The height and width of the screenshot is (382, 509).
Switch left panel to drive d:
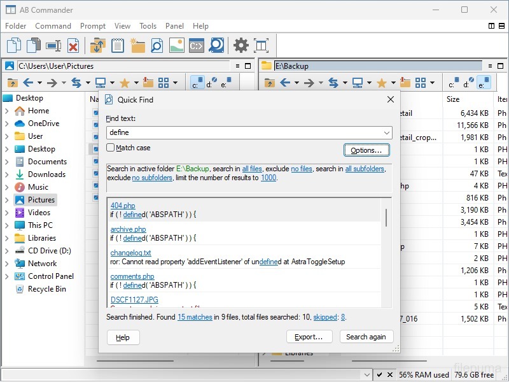(x=213, y=83)
